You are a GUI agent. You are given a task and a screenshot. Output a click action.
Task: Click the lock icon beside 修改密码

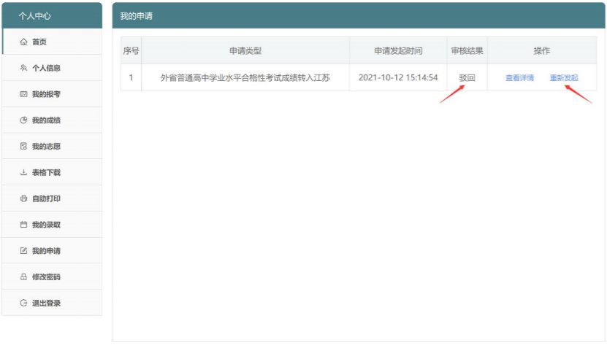(x=23, y=277)
